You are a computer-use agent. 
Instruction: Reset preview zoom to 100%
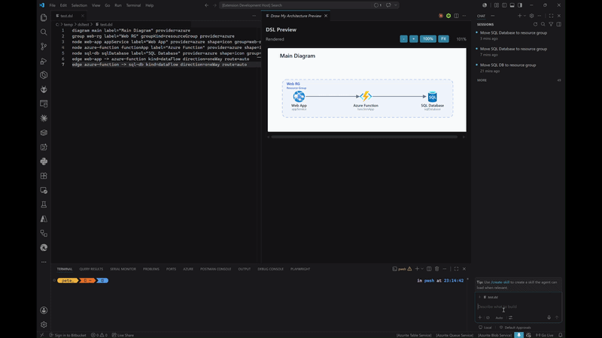pos(427,39)
